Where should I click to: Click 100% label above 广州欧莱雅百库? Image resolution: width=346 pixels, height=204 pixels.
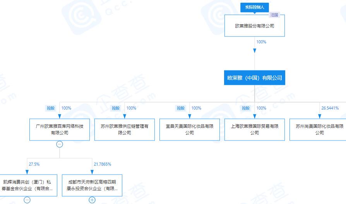click(x=66, y=108)
